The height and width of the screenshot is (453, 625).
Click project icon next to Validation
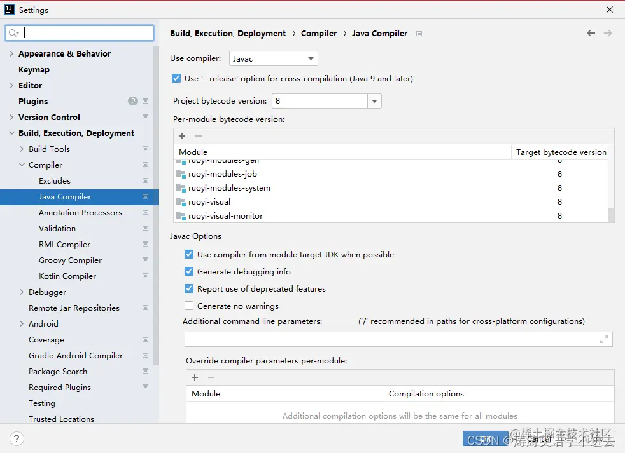[x=146, y=229]
